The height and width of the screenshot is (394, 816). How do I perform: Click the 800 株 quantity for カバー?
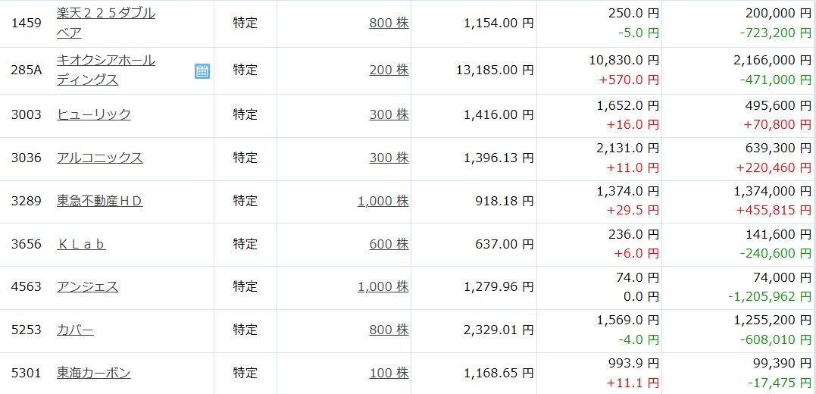click(389, 330)
